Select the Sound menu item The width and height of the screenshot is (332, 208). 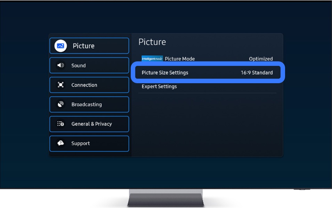(79, 66)
